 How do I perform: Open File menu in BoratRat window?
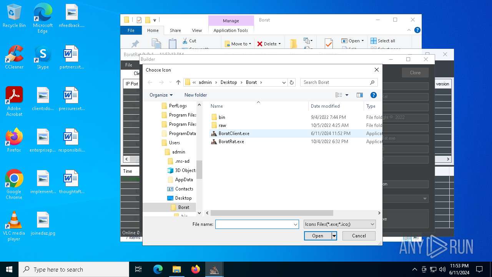129,65
